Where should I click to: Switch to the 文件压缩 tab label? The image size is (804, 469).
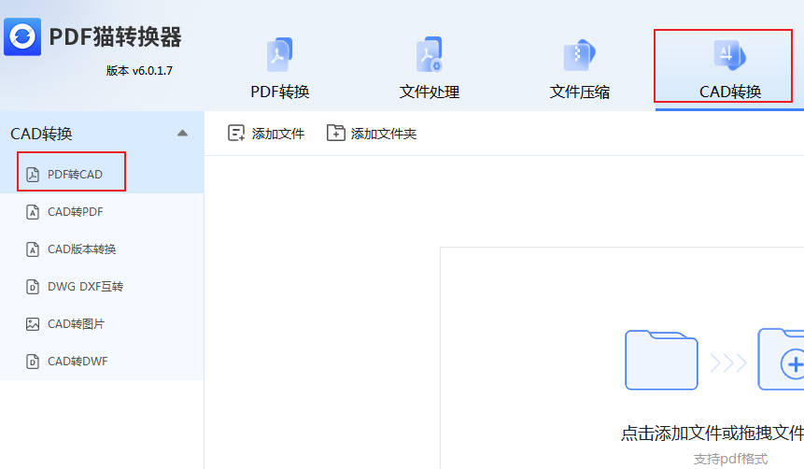pyautogui.click(x=580, y=92)
